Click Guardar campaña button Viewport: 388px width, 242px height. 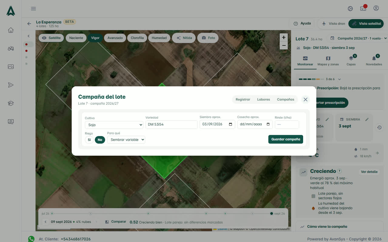point(286,139)
